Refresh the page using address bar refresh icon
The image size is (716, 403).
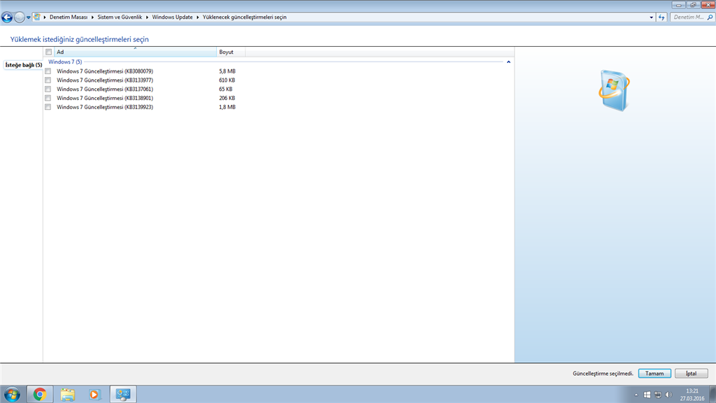pyautogui.click(x=661, y=17)
